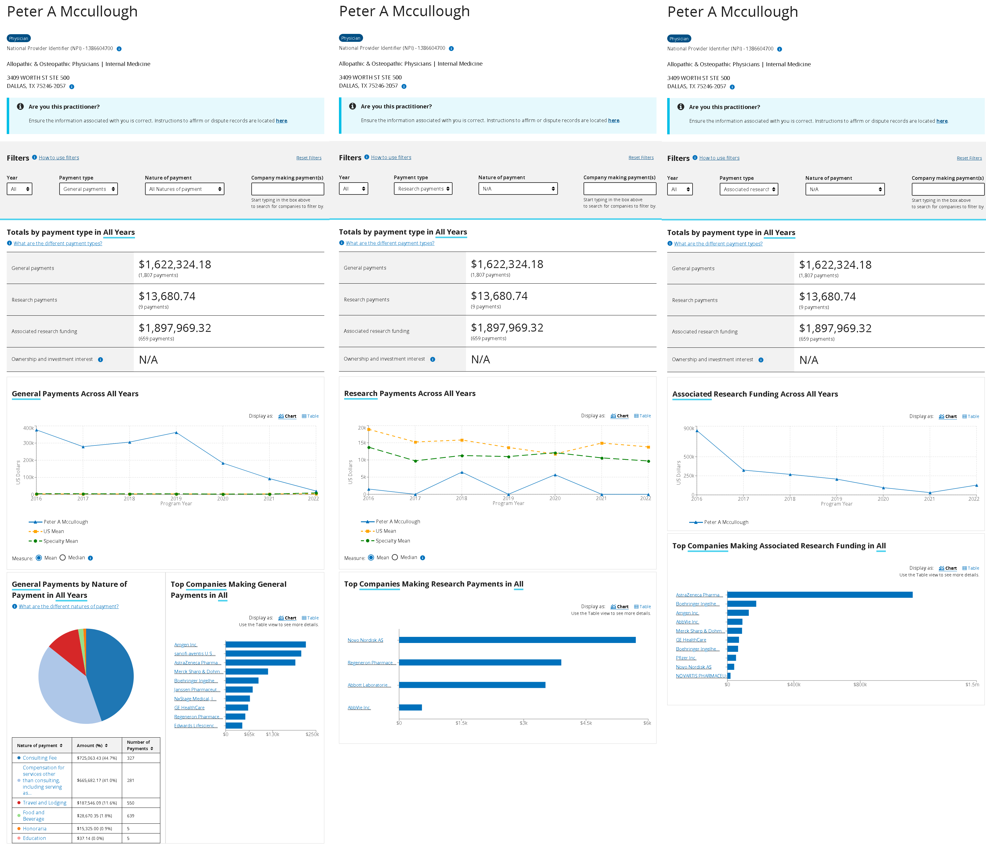Open Year dropdown in Research payments view

pos(354,188)
